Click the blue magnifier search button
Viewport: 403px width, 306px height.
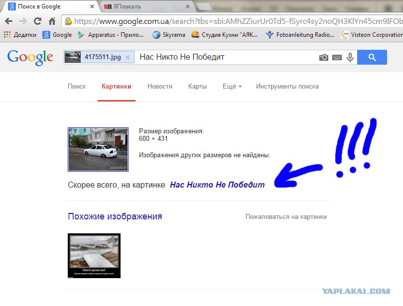[372, 57]
